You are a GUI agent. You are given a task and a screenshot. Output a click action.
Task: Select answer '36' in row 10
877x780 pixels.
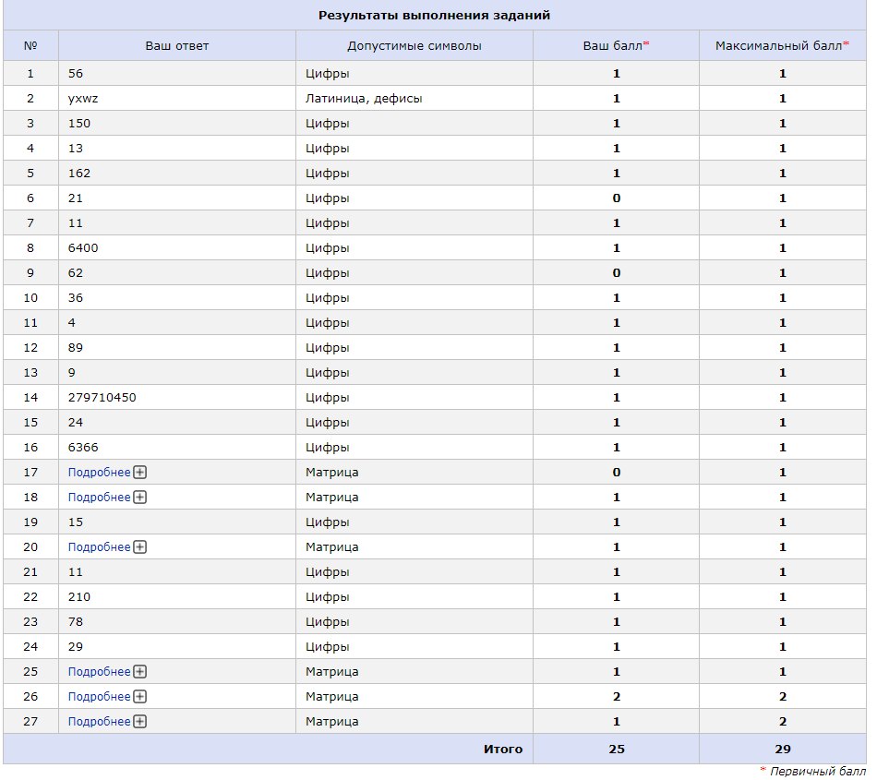click(76, 298)
